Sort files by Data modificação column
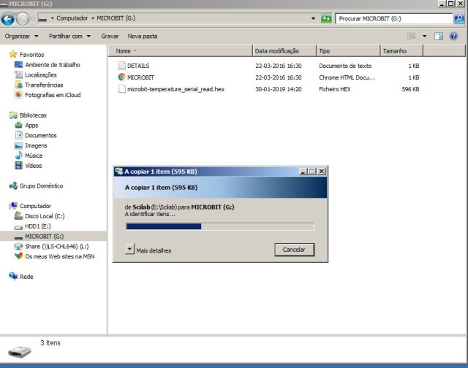 click(277, 51)
